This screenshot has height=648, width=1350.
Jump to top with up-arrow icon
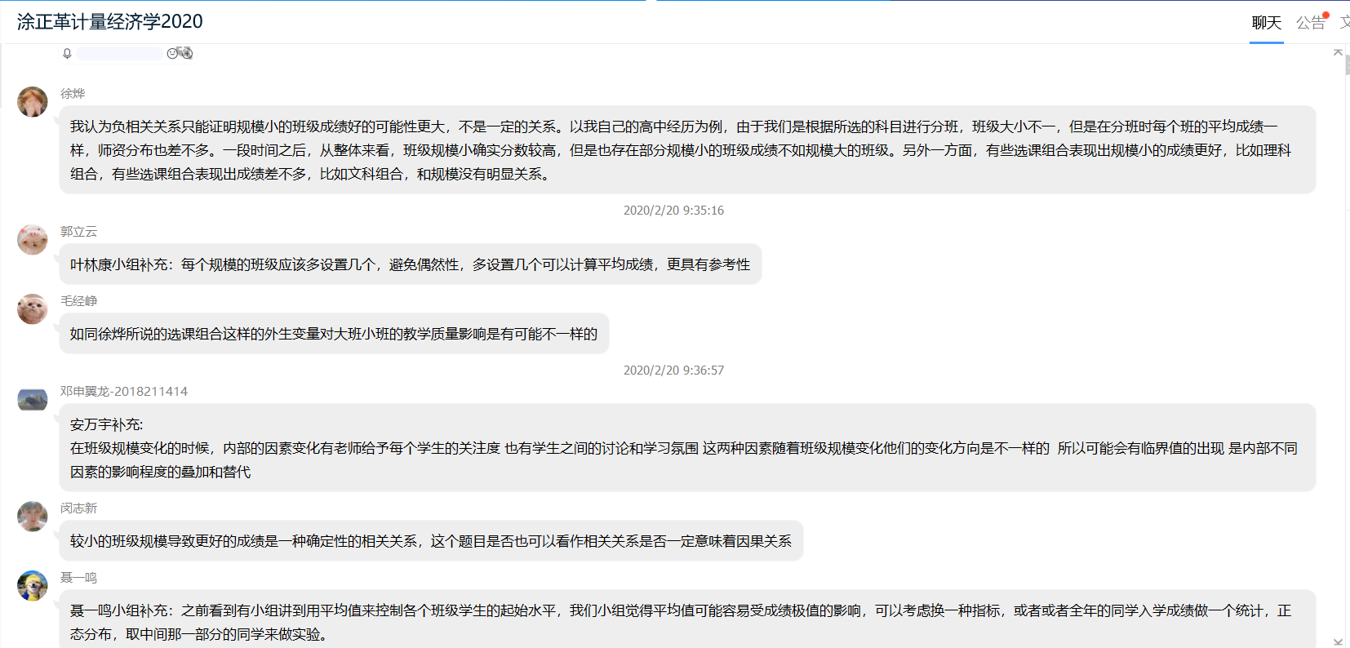click(x=1338, y=52)
